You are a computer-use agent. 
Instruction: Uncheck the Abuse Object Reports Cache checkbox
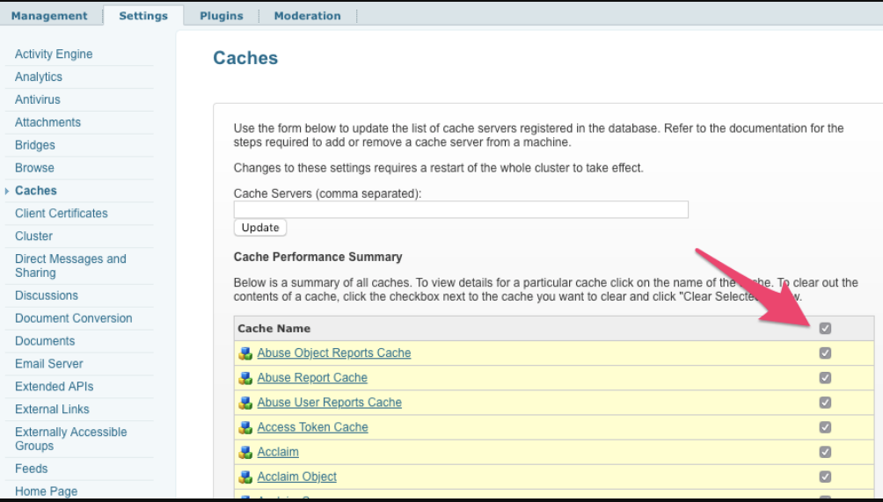[825, 353]
